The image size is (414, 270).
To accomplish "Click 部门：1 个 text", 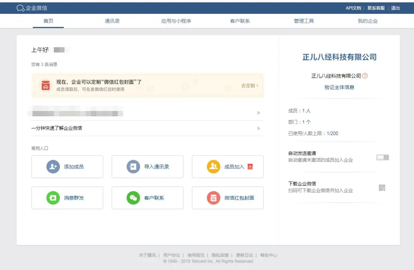I will coord(299,122).
